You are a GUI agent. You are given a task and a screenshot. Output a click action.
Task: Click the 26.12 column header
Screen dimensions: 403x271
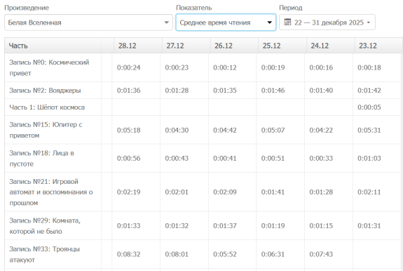pos(234,46)
